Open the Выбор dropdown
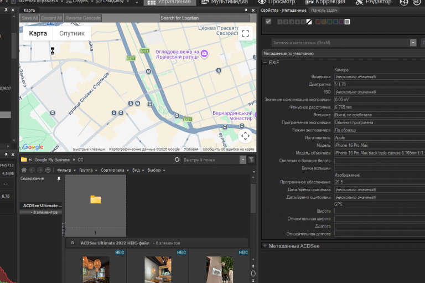The height and width of the screenshot is (283, 425). click(157, 170)
